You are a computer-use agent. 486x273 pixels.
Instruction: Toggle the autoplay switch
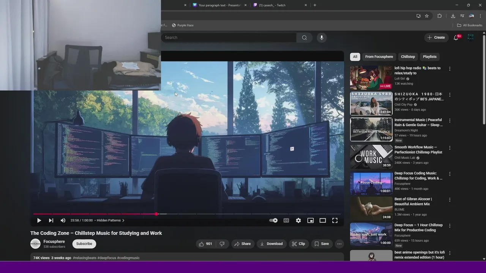273,220
